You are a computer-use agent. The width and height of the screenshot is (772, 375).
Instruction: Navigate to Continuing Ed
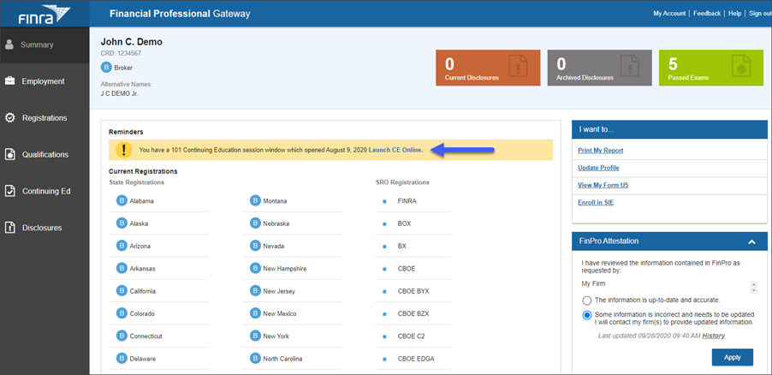tap(45, 191)
